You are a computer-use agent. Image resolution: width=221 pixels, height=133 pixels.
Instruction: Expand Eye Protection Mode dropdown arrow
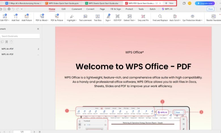click(202, 20)
